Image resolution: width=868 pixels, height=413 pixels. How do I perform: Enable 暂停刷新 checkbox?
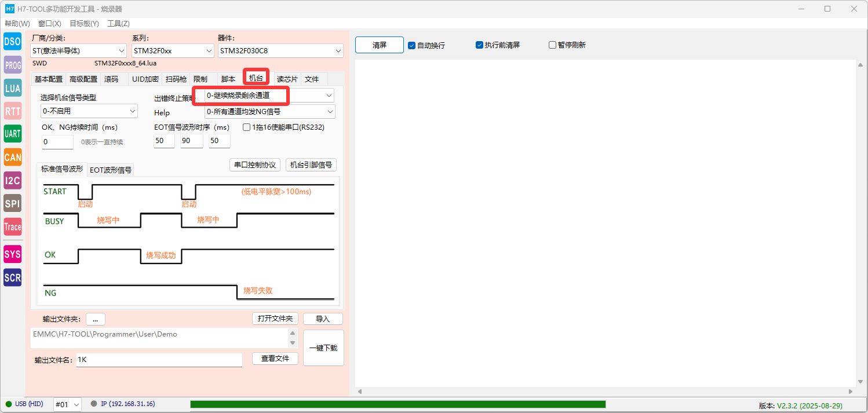tap(567, 45)
